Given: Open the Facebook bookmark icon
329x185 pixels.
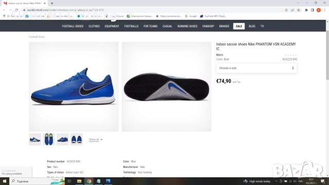Looking at the screenshot, I should point(27,16).
